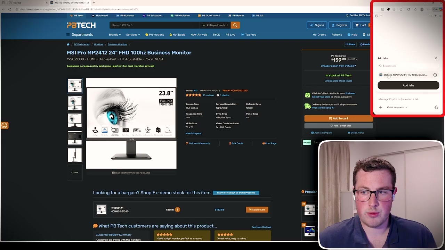See More Reviews
This screenshot has width=445, height=250.
coord(261,227)
